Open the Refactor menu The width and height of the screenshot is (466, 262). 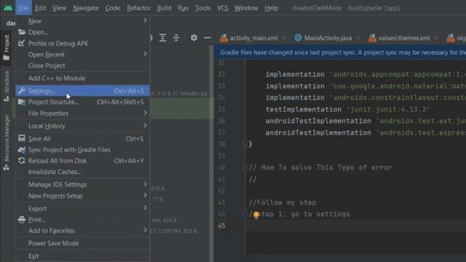pyautogui.click(x=139, y=8)
